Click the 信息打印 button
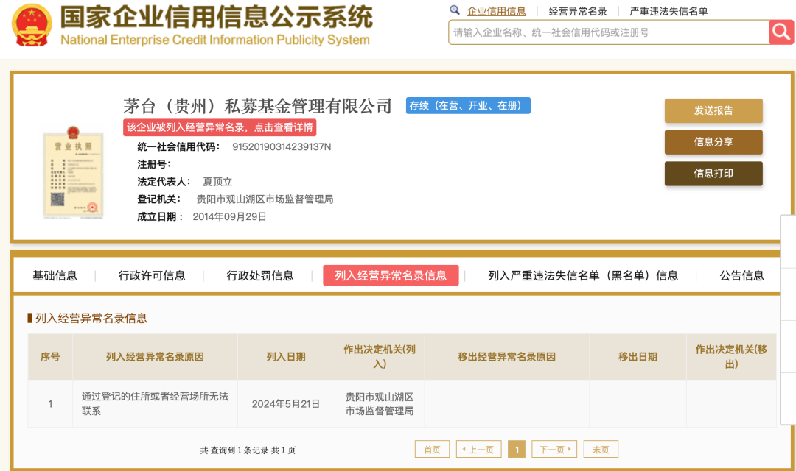 tap(713, 174)
